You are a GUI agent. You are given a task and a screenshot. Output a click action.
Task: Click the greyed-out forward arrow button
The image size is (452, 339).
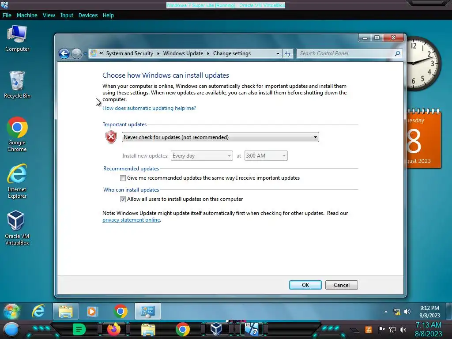[x=76, y=53]
